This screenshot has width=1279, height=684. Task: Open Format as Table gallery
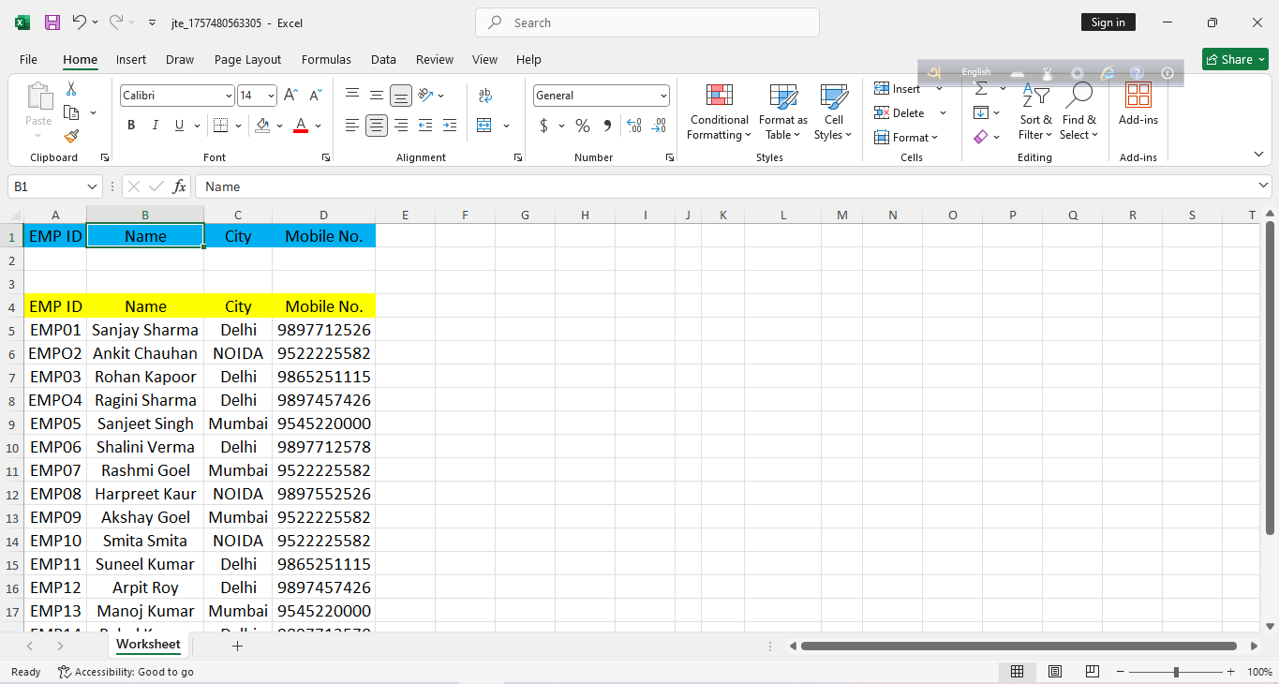[782, 96]
